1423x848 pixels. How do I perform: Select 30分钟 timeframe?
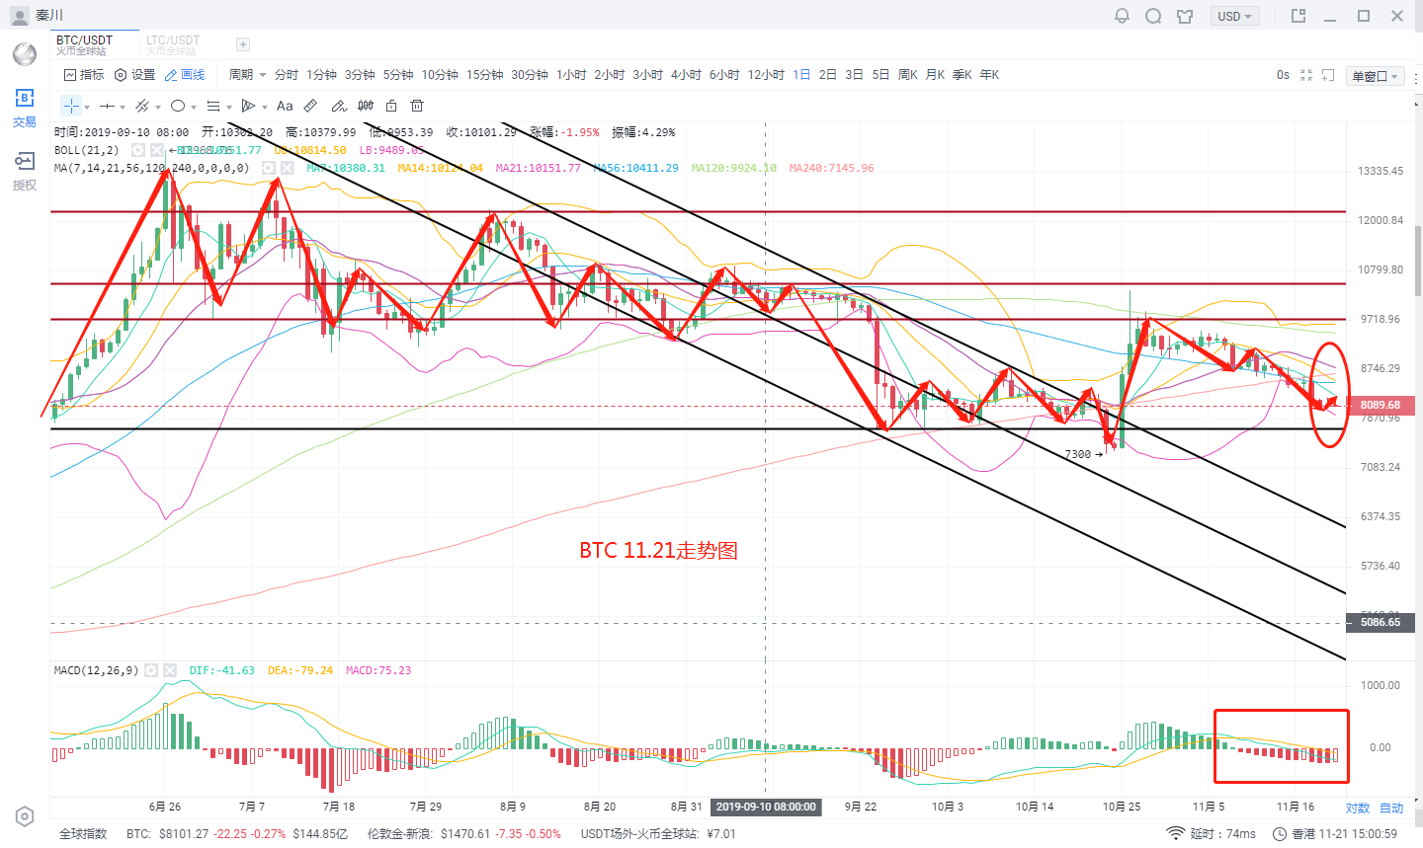pyautogui.click(x=529, y=75)
